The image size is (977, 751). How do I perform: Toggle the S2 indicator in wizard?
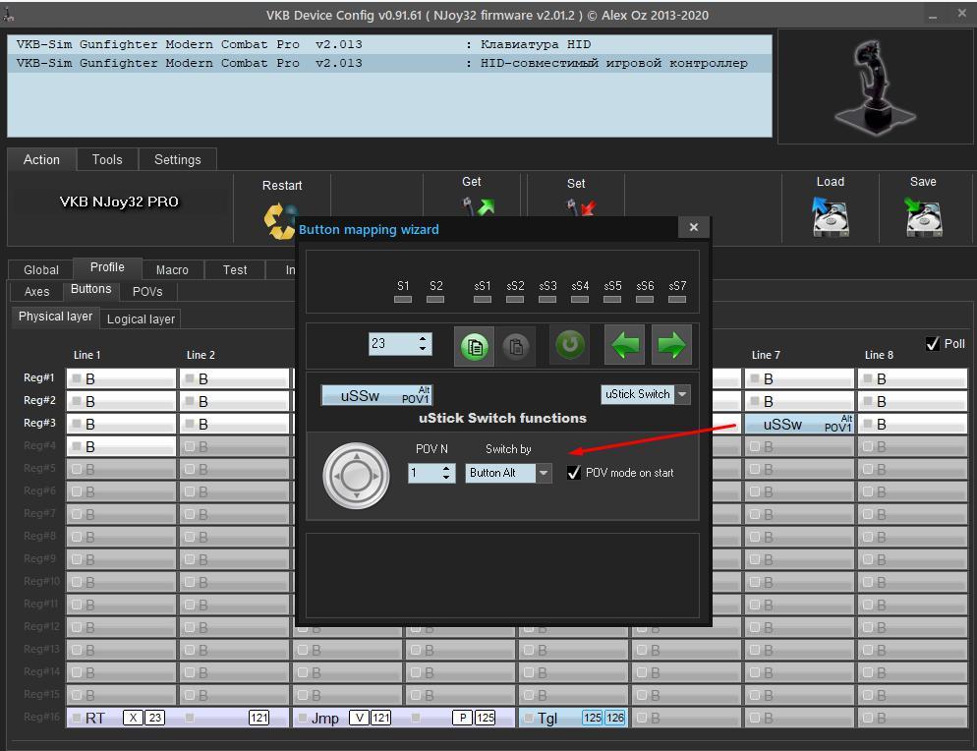click(435, 299)
